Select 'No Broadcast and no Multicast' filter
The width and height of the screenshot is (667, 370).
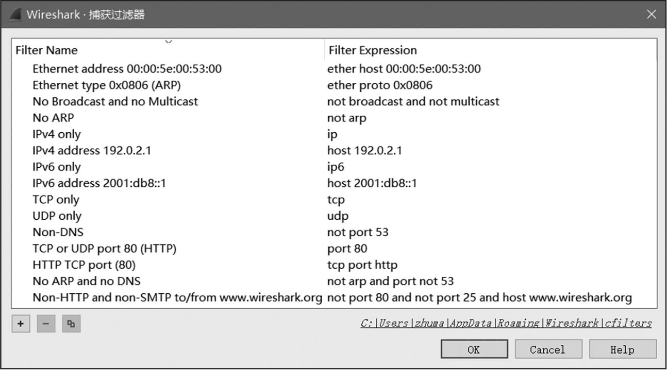pos(115,101)
